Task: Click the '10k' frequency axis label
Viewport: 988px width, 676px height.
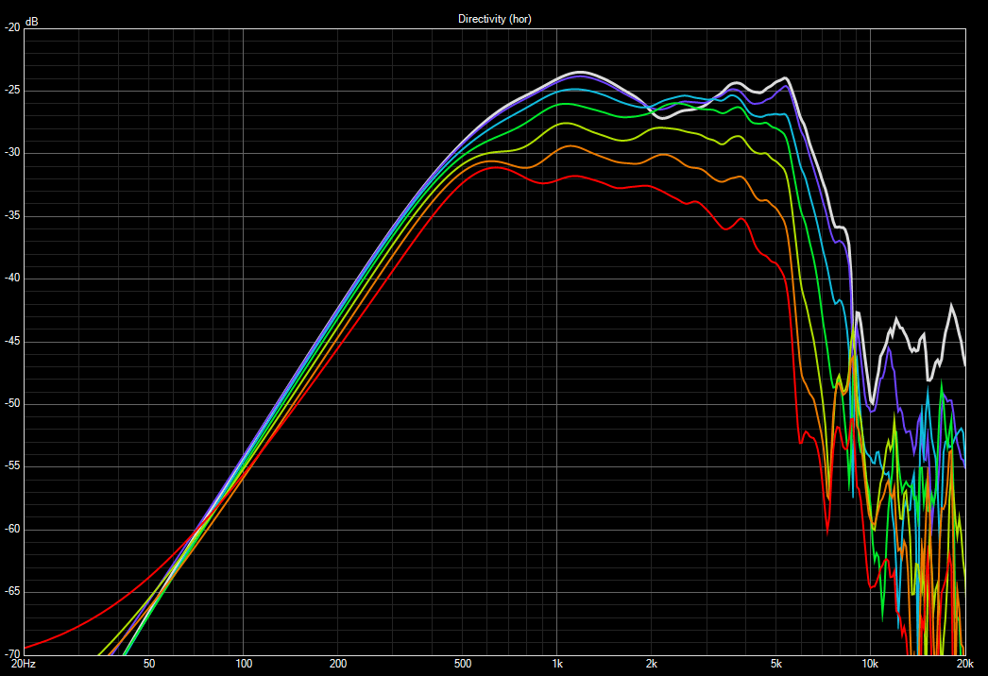Action: 870,664
